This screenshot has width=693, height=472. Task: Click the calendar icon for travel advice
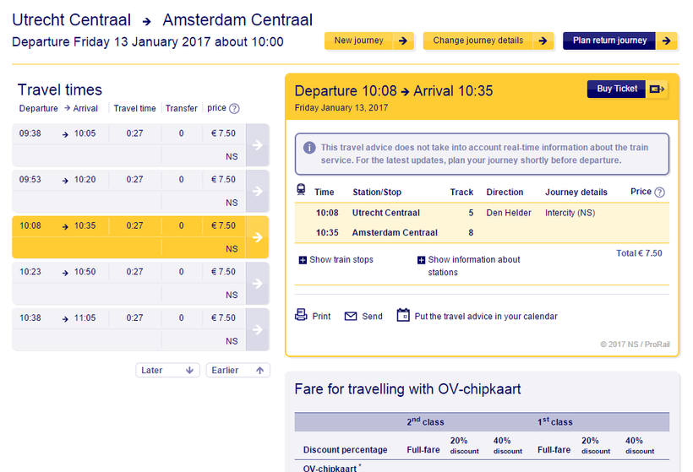point(403,315)
